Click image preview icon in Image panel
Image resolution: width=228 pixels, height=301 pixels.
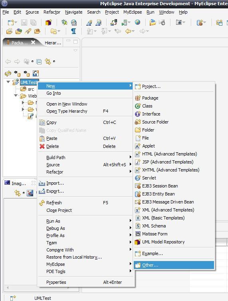(30, 193)
